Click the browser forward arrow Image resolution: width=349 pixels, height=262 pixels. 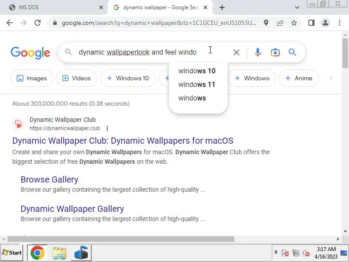tap(24, 23)
